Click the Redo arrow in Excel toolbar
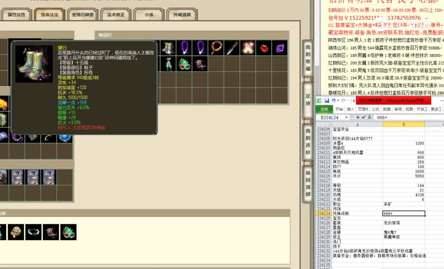 click(343, 101)
